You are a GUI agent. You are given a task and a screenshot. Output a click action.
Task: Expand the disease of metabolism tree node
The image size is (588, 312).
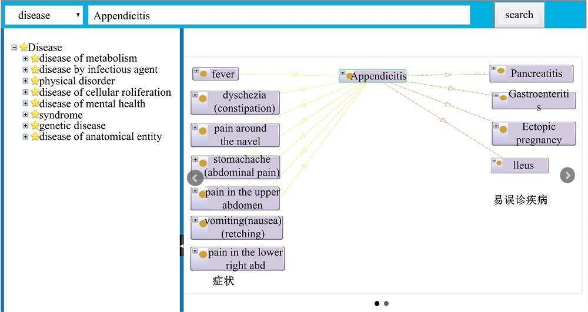click(x=25, y=58)
